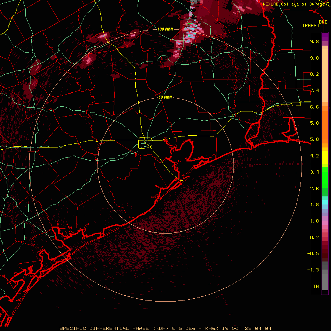Click the cyan segment of the color bar
The image size is (331, 331).
325,202
